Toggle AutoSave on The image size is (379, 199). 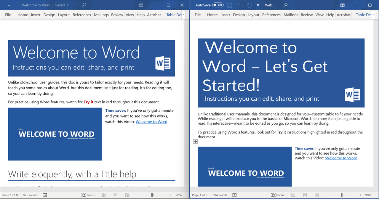(x=218, y=5)
